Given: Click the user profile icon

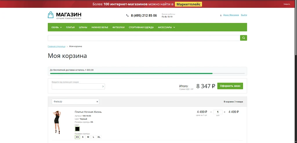Looking at the screenshot, I should pos(221,15).
